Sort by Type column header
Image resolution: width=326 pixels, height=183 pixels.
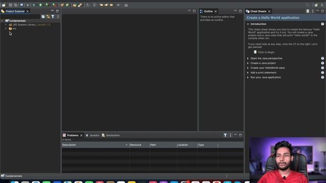click(x=207, y=145)
